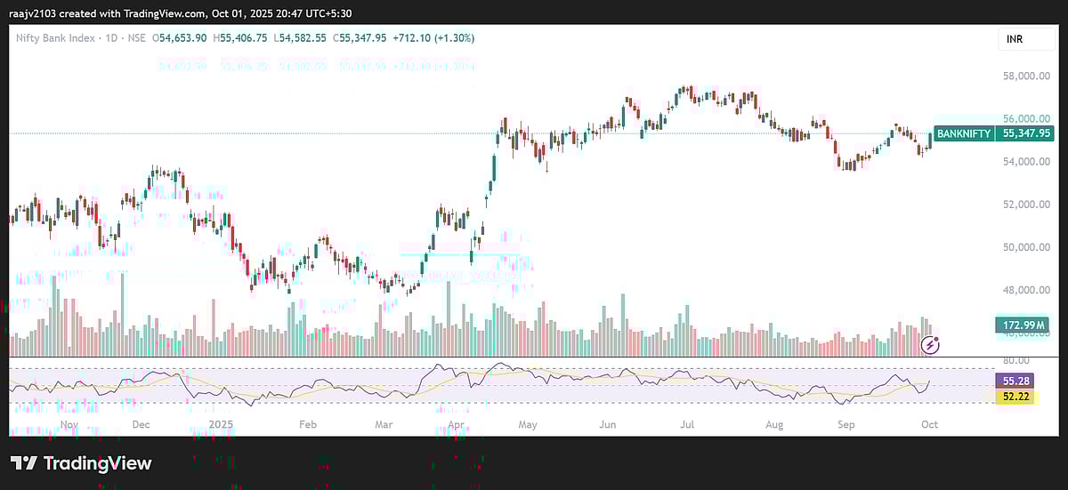Click the purple 55.28 RSI value label

click(1015, 380)
